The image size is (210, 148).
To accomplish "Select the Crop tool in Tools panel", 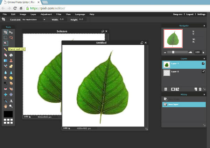I will [6, 32].
